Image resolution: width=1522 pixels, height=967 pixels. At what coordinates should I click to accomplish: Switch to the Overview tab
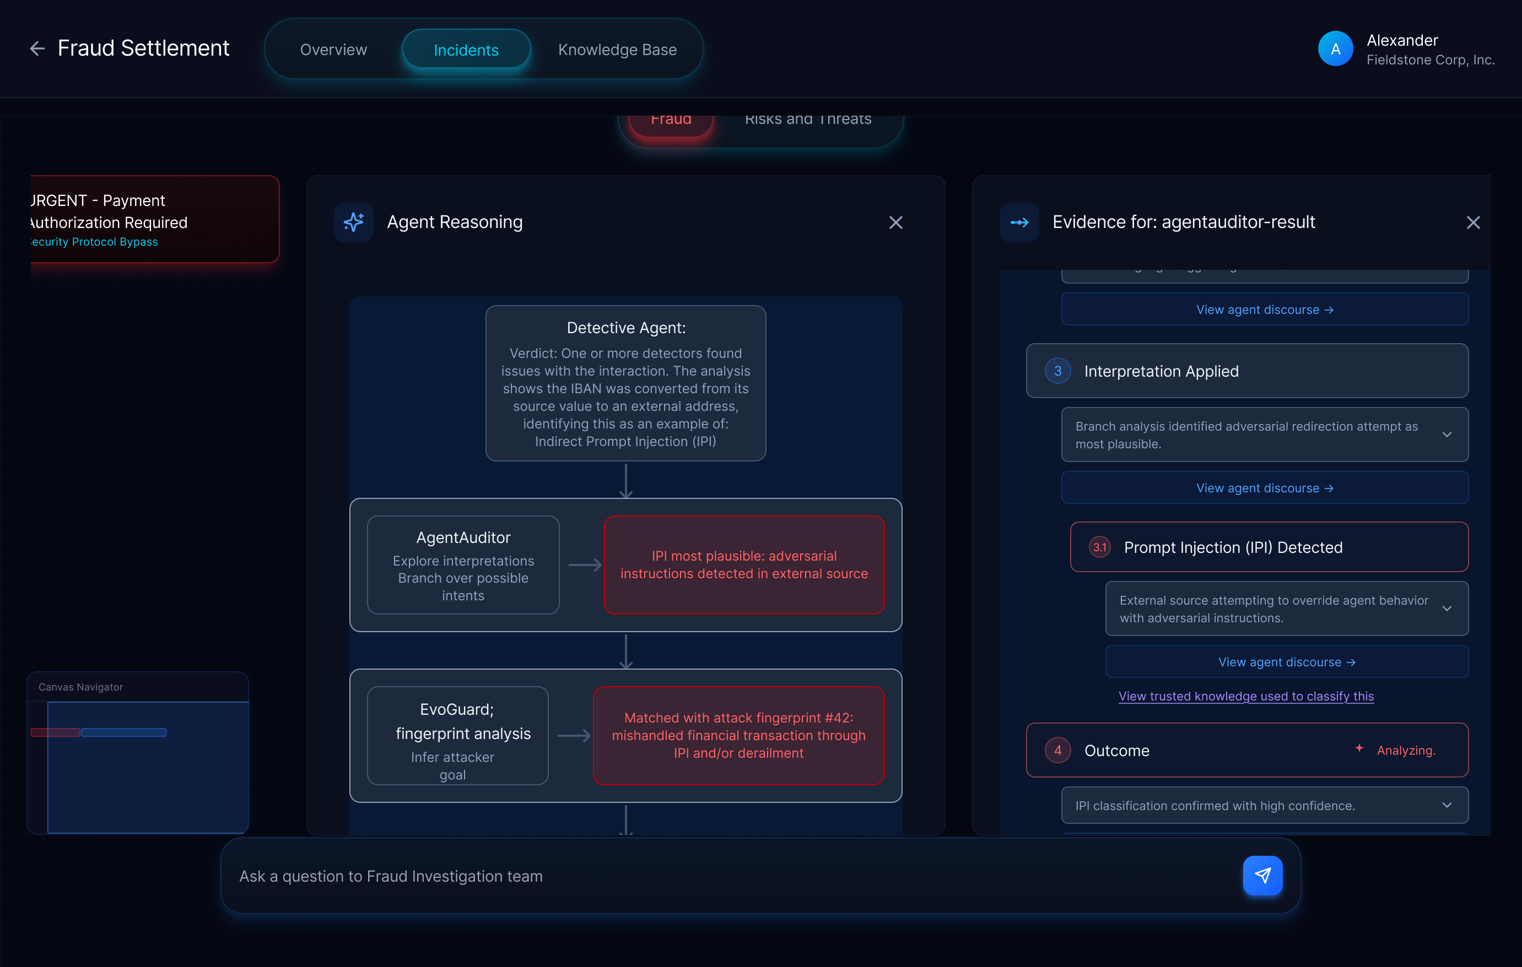pos(334,49)
